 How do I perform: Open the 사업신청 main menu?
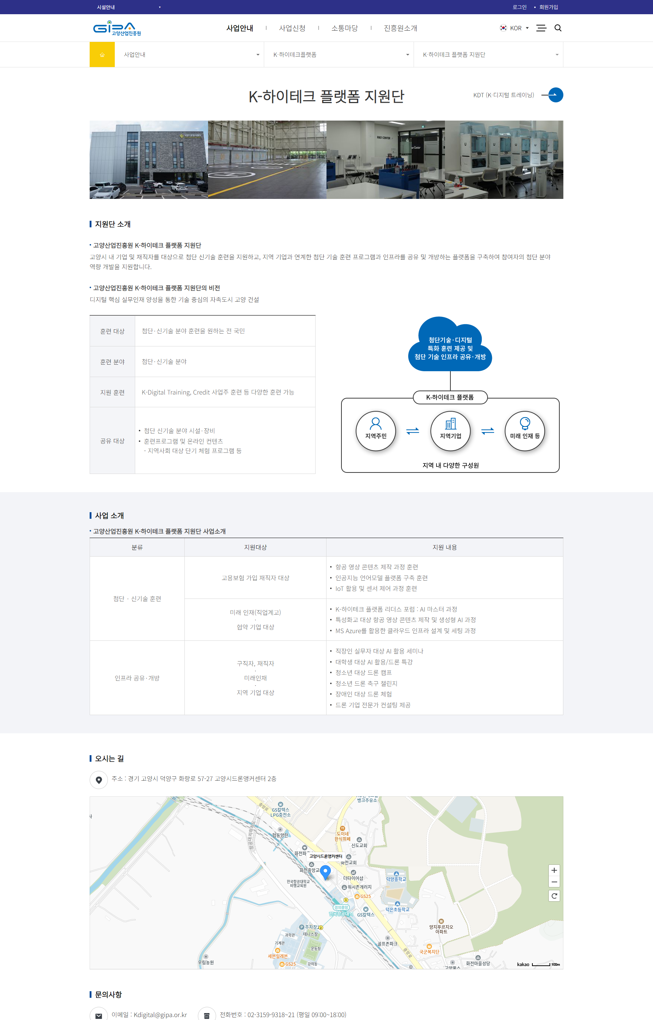(292, 28)
